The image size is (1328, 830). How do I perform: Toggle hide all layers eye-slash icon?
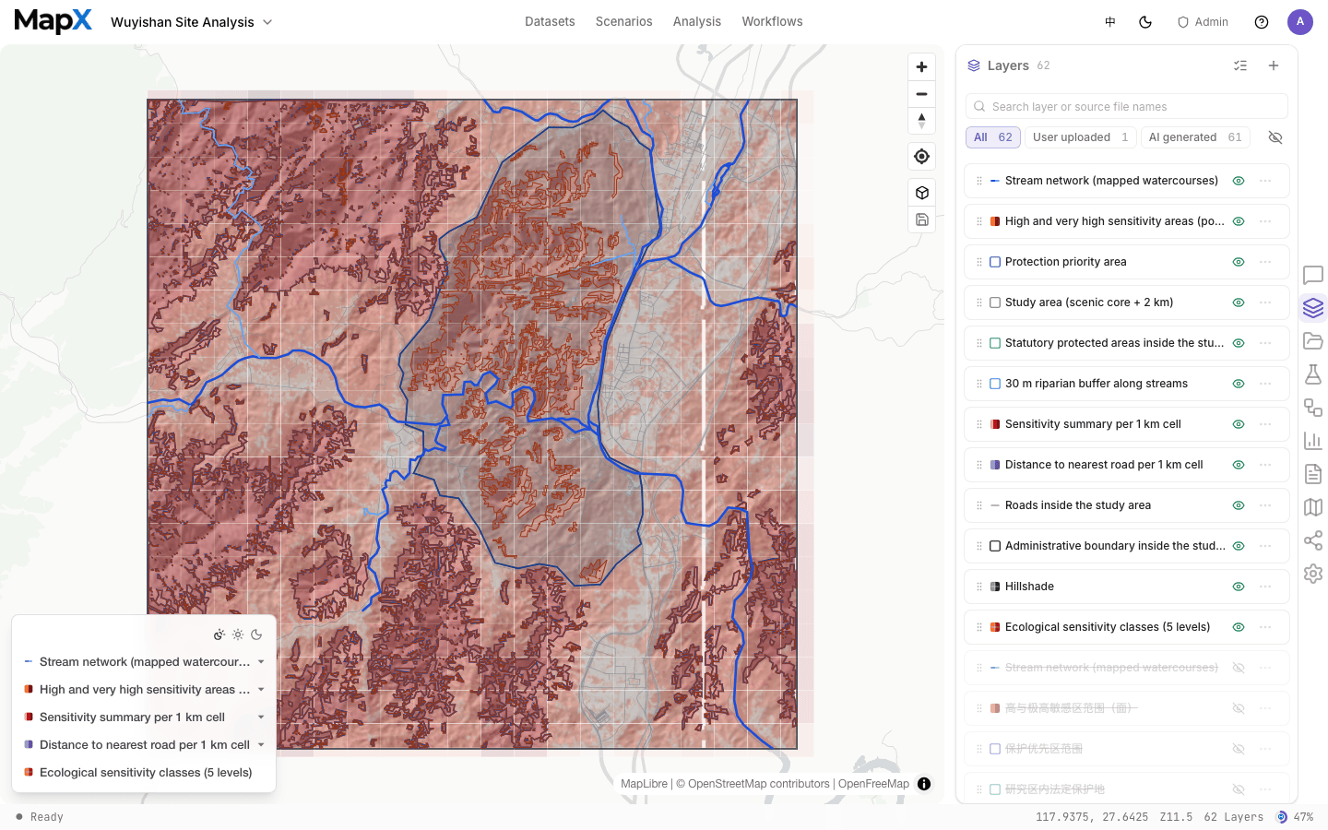click(1275, 137)
